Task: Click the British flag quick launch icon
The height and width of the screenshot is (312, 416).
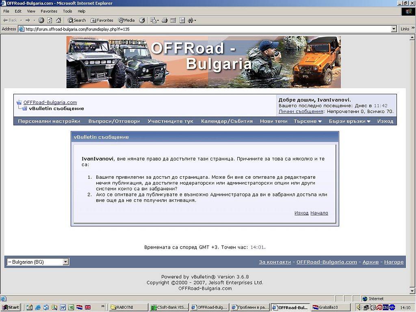Action: click(88, 307)
